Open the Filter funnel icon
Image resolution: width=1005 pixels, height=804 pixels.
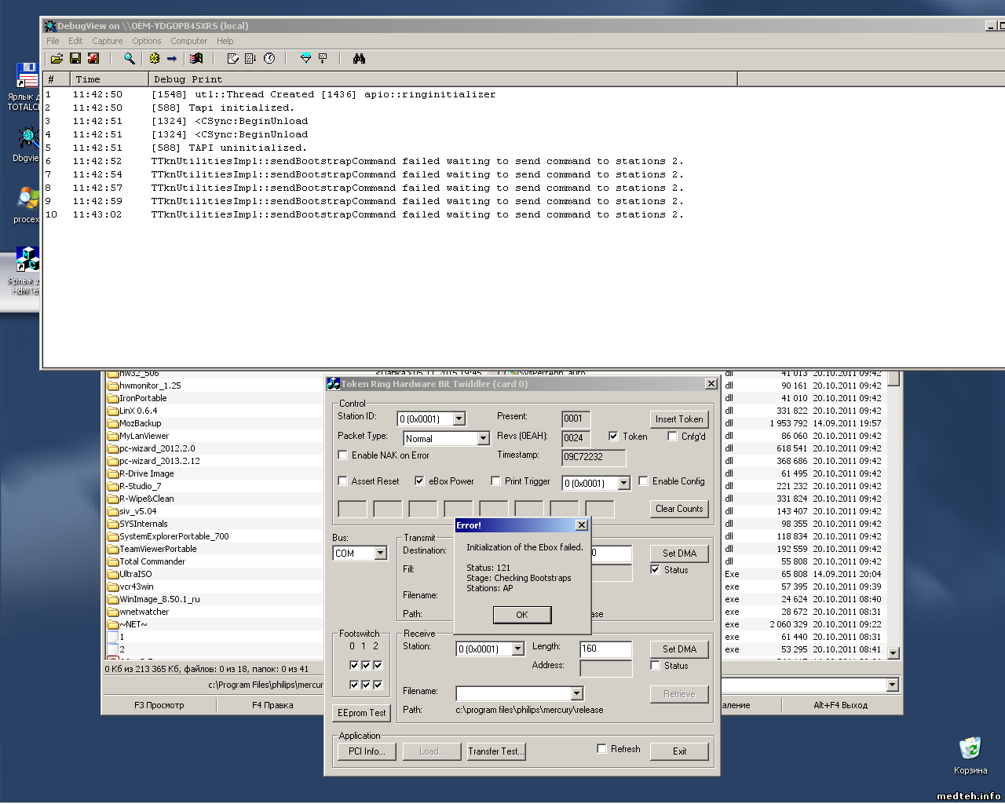coord(305,59)
